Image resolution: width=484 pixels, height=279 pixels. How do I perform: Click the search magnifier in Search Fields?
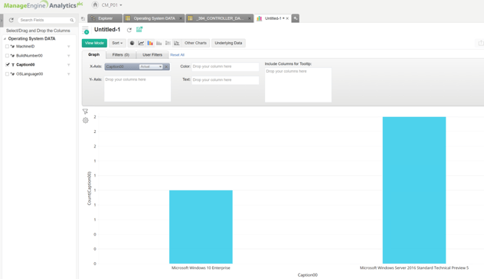72,20
